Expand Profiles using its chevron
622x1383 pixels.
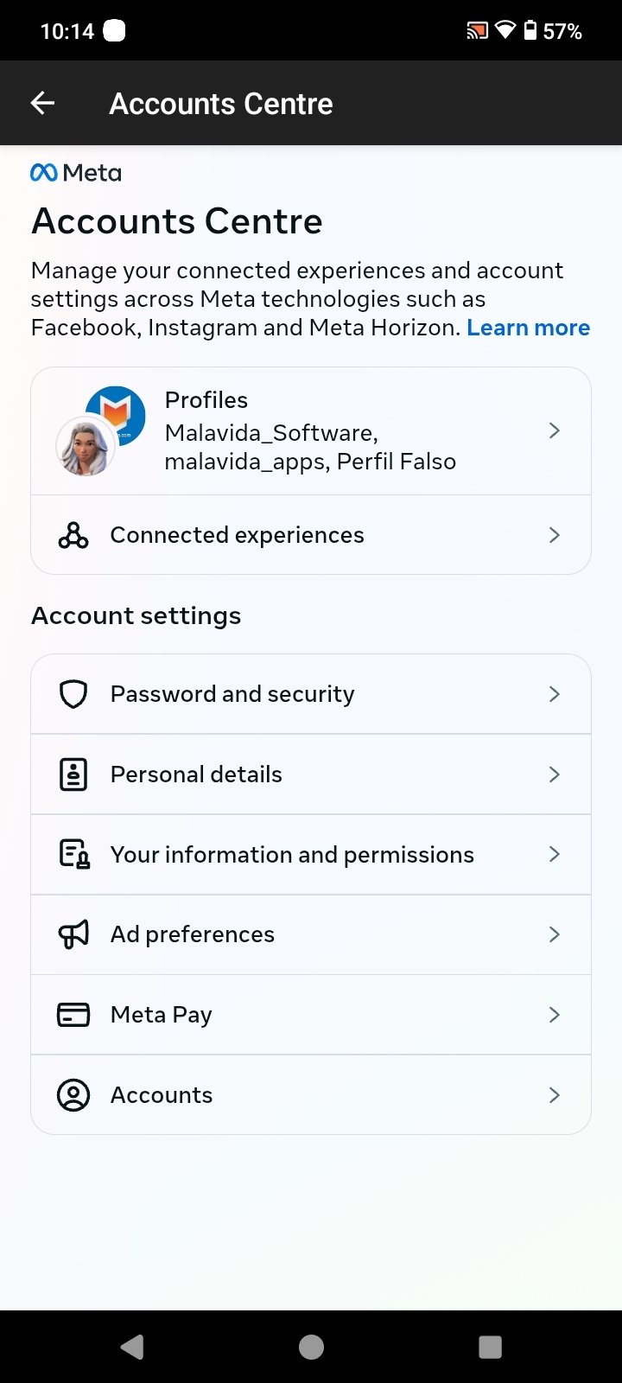pyautogui.click(x=555, y=430)
